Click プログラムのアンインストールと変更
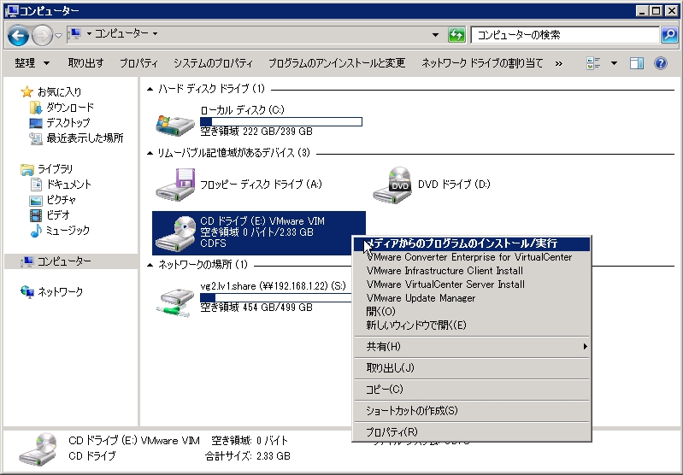Viewport: 683px width, 475px height. pos(337,63)
